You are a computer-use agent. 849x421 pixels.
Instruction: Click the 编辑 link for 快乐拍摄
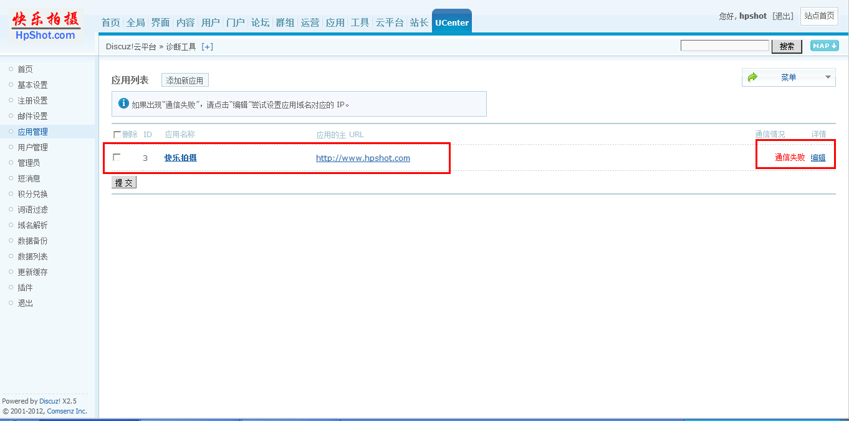click(818, 158)
